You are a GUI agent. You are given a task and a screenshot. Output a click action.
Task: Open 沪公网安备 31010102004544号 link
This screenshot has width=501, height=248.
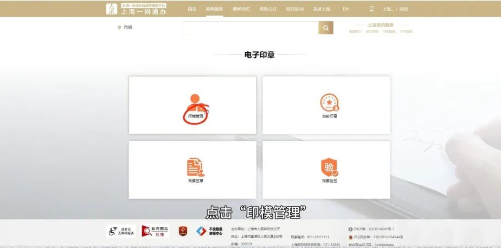click(x=379, y=237)
